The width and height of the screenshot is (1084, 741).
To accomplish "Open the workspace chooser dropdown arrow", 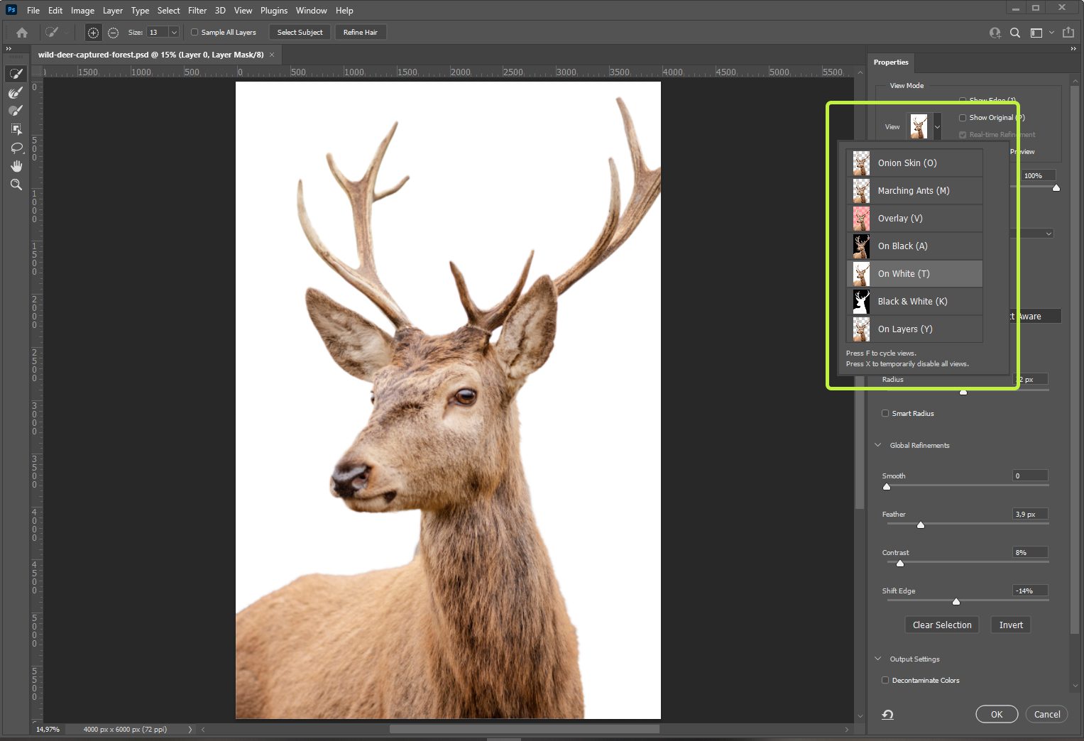I will tap(1051, 33).
